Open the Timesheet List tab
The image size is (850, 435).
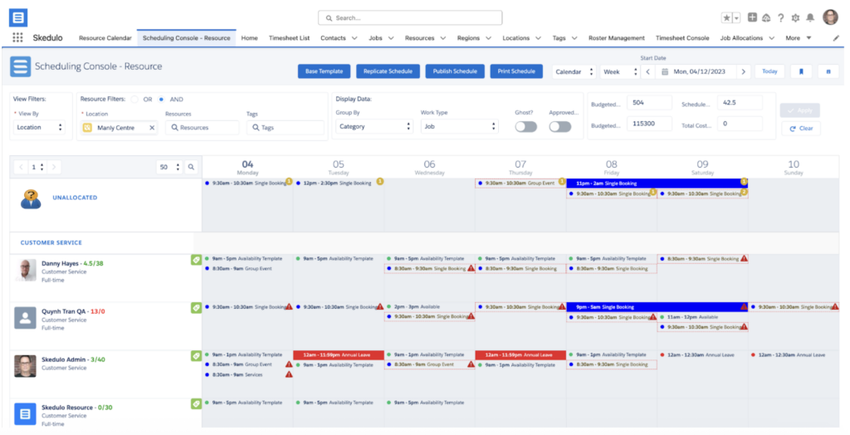(x=290, y=38)
